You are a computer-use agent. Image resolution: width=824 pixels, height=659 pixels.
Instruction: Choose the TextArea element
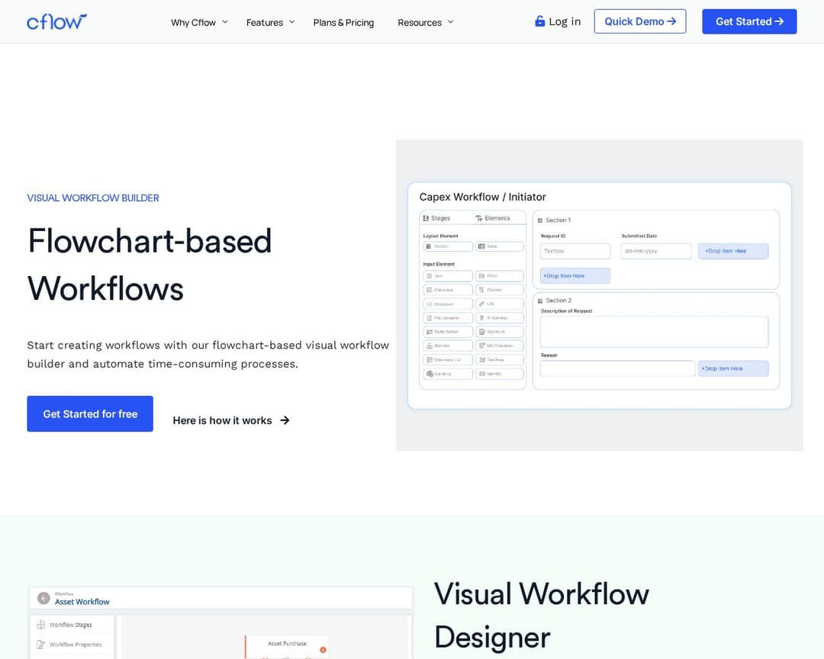[499, 360]
